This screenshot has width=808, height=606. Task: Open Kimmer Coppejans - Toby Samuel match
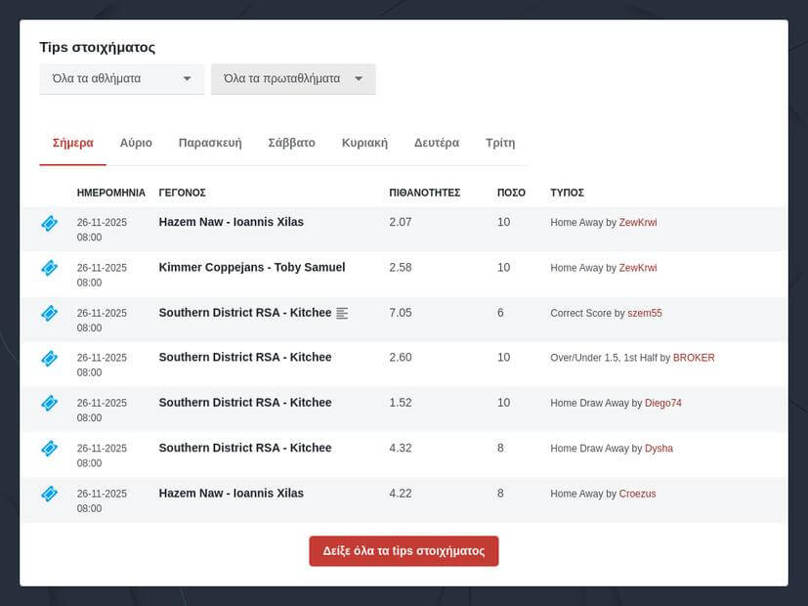click(x=251, y=267)
